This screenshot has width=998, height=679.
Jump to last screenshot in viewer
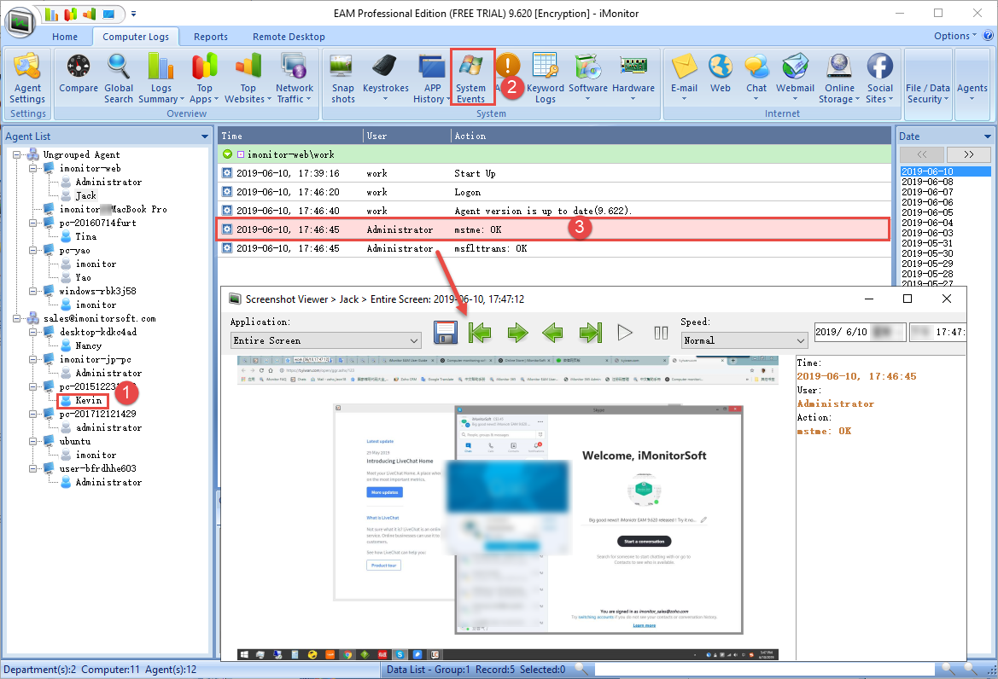click(591, 333)
